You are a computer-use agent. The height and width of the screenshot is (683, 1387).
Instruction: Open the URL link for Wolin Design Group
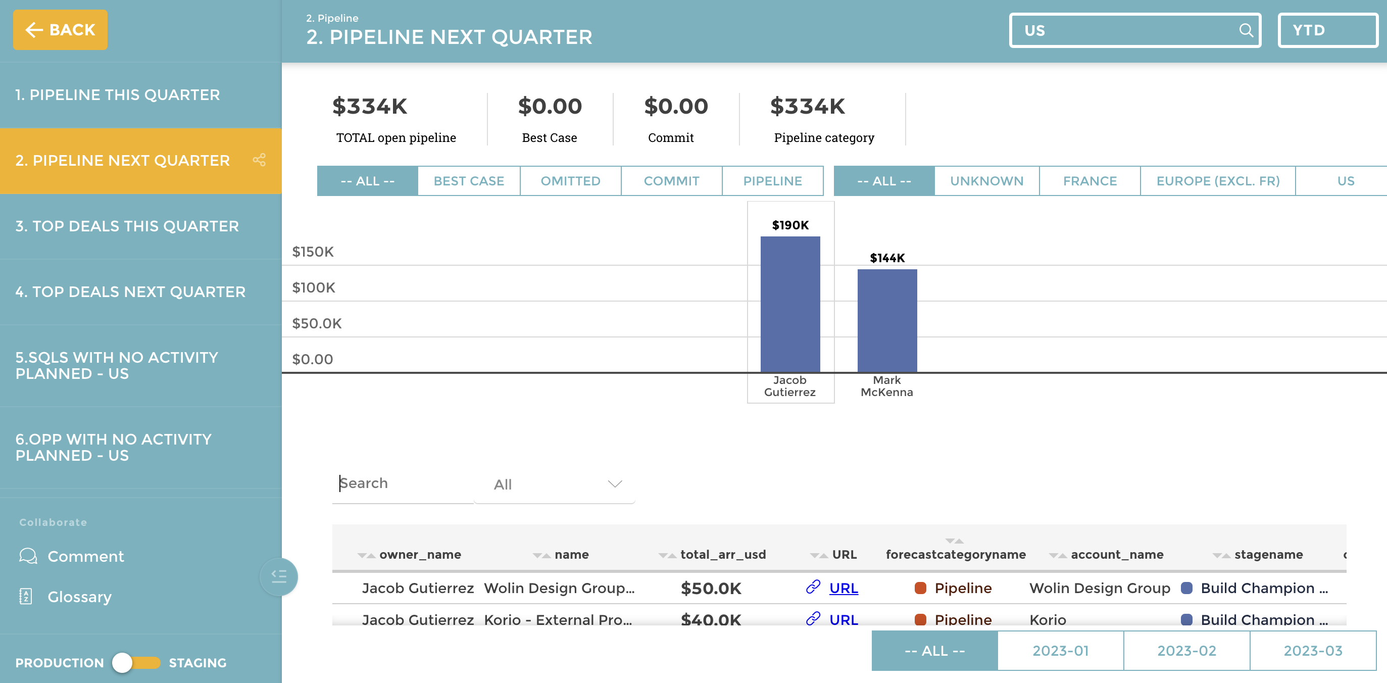pyautogui.click(x=843, y=588)
